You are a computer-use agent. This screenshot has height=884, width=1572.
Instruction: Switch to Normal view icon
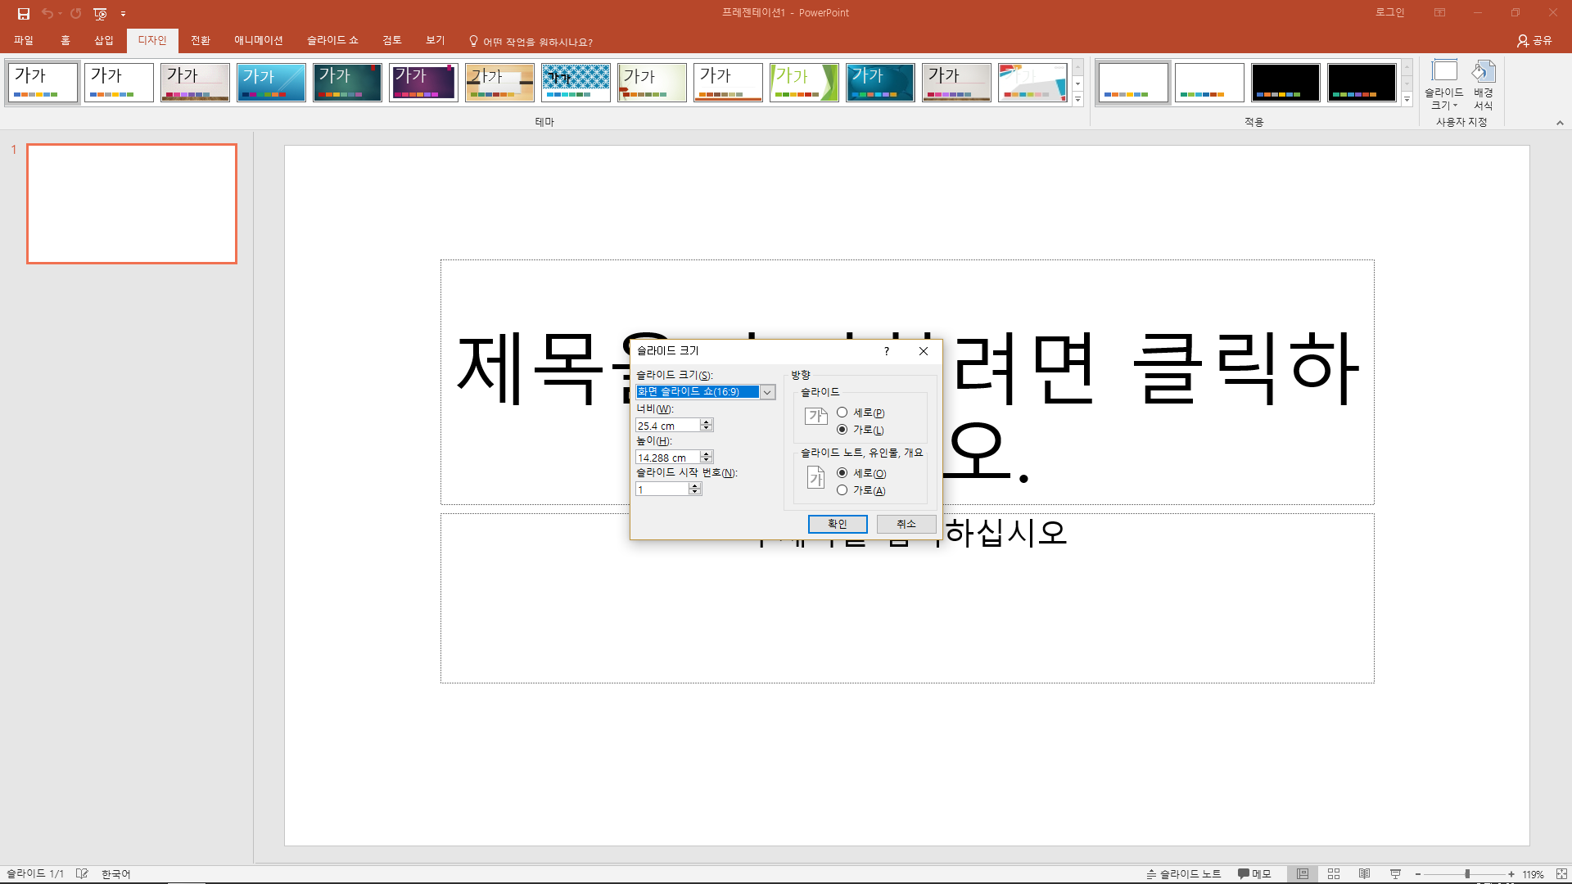[1303, 874]
